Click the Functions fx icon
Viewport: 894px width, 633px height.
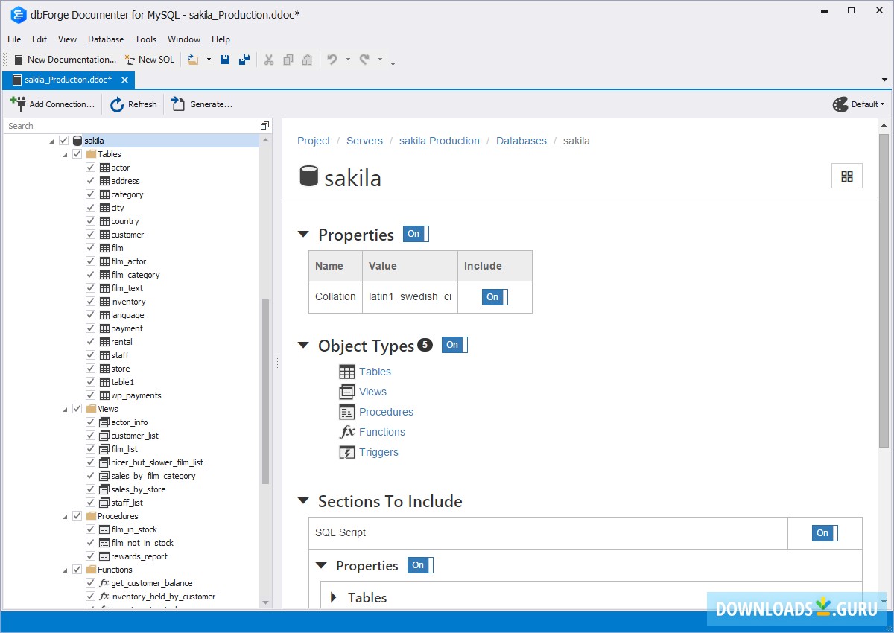[x=347, y=432]
